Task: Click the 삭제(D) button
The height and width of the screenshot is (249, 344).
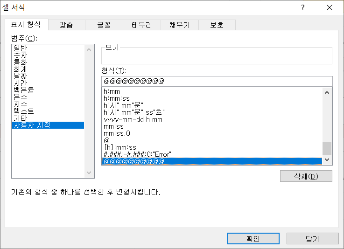Action: (x=306, y=176)
